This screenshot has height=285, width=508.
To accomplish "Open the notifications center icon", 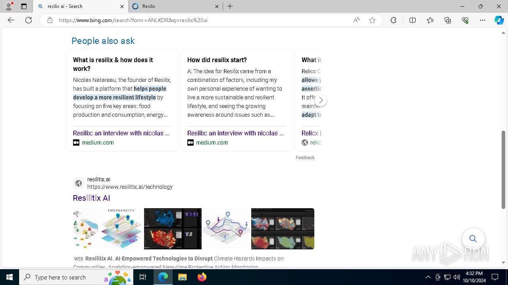I will [495, 277].
